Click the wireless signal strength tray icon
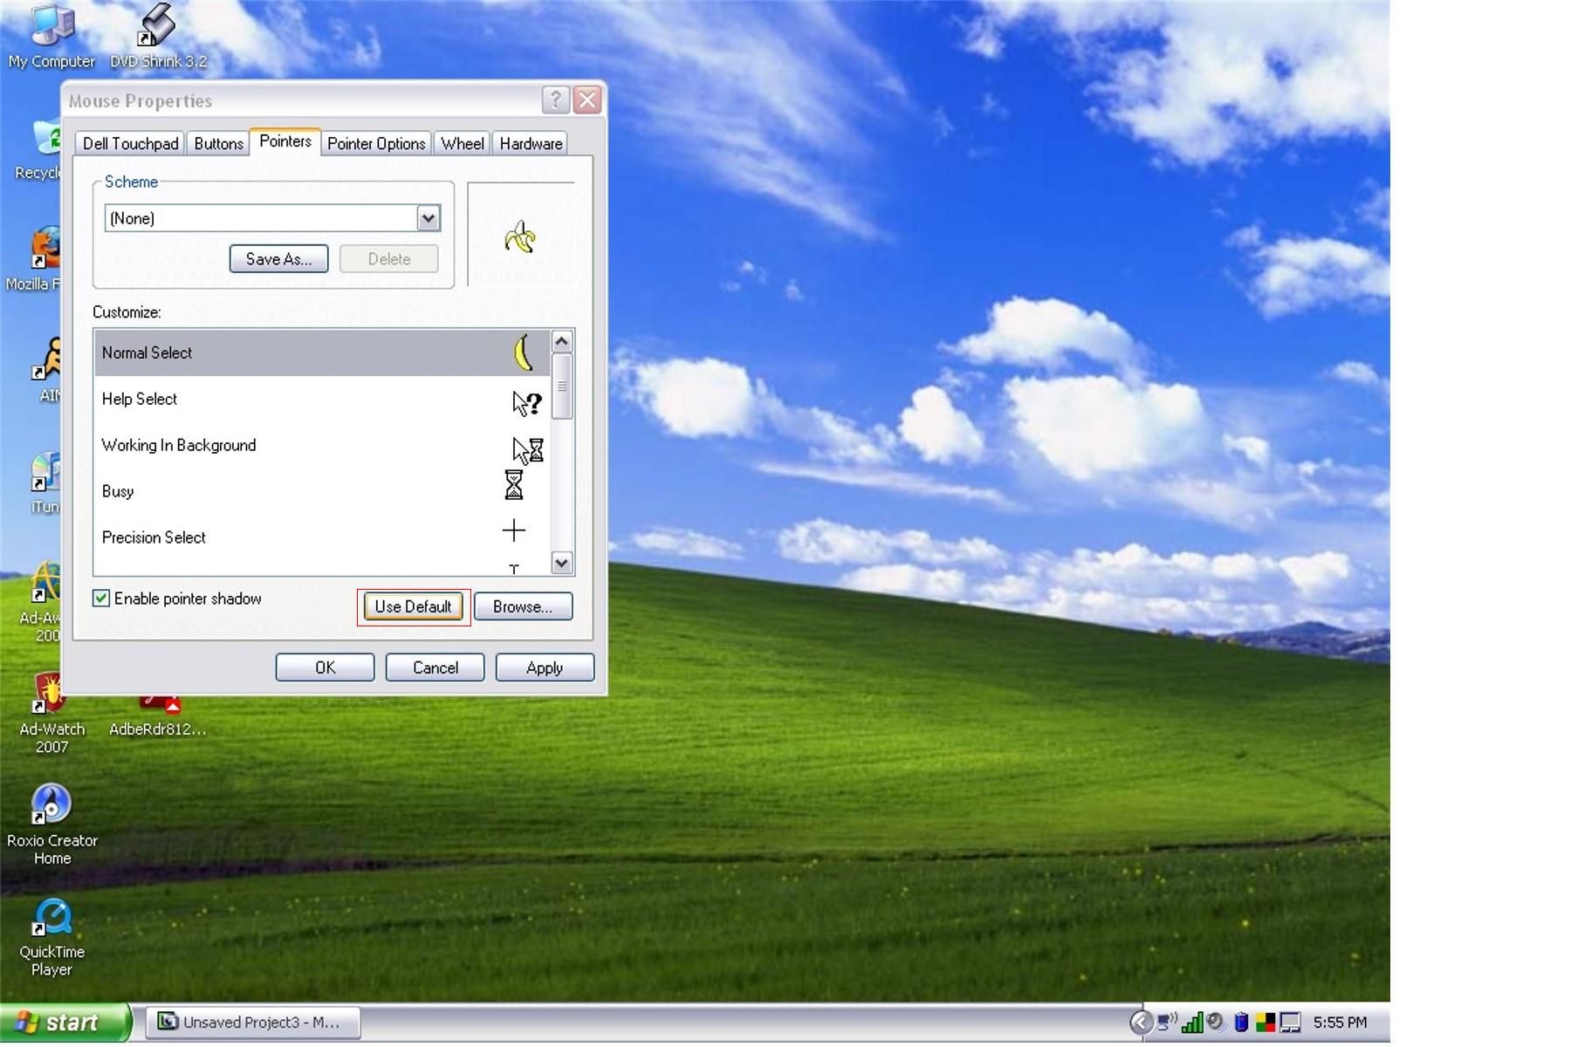1571x1047 pixels. (1191, 1023)
